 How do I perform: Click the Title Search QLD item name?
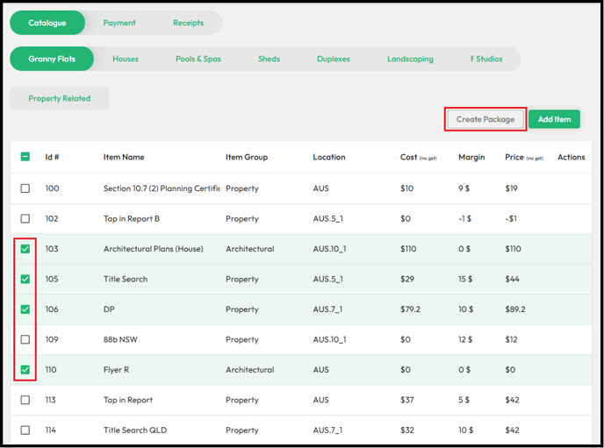[135, 430]
